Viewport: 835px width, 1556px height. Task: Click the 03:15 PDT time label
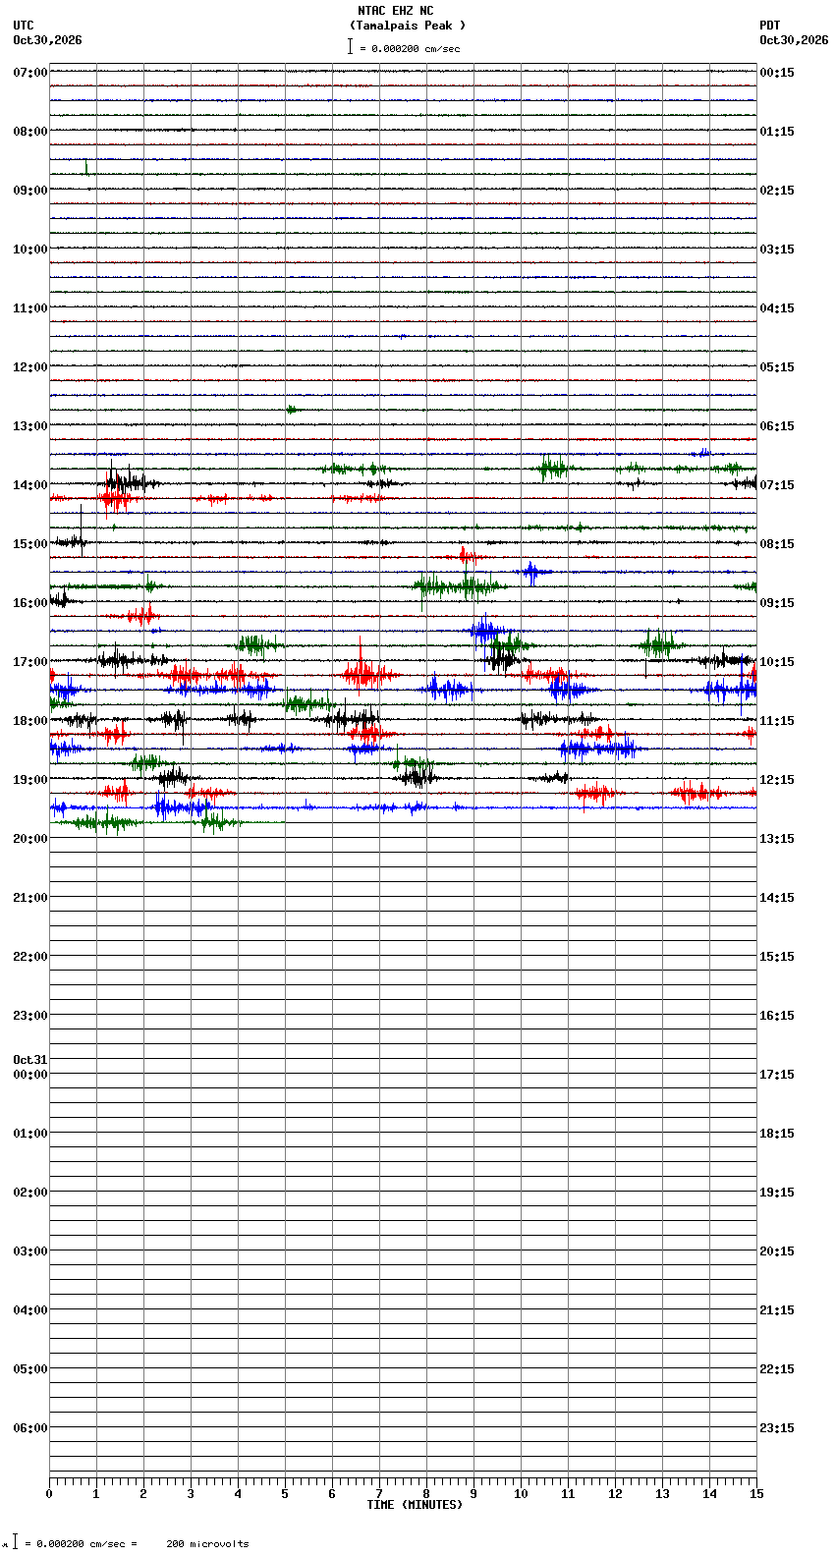(777, 250)
